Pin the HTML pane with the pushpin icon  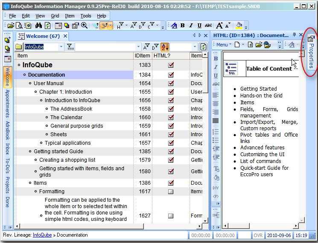pyautogui.click(x=294, y=35)
